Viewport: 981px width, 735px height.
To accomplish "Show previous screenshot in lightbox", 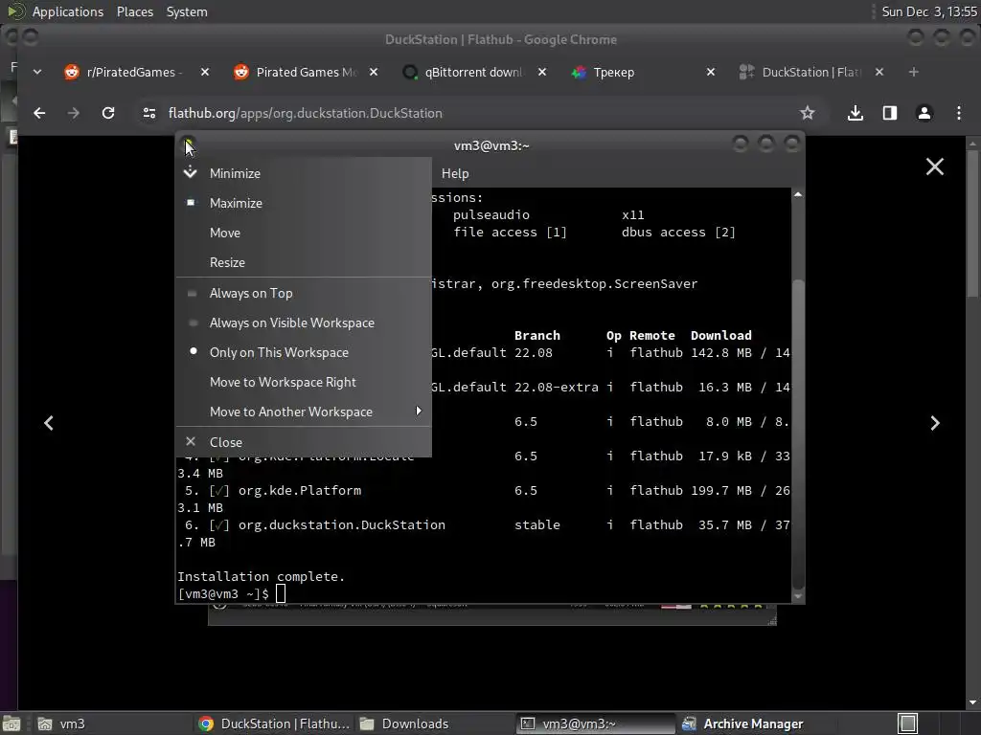I will click(x=49, y=423).
